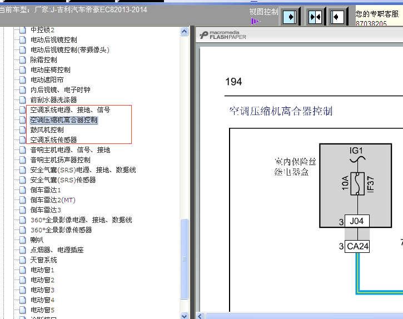Click the page icon beside 空调系统传感器
The width and height of the screenshot is (403, 319).
pyautogui.click(x=23, y=140)
